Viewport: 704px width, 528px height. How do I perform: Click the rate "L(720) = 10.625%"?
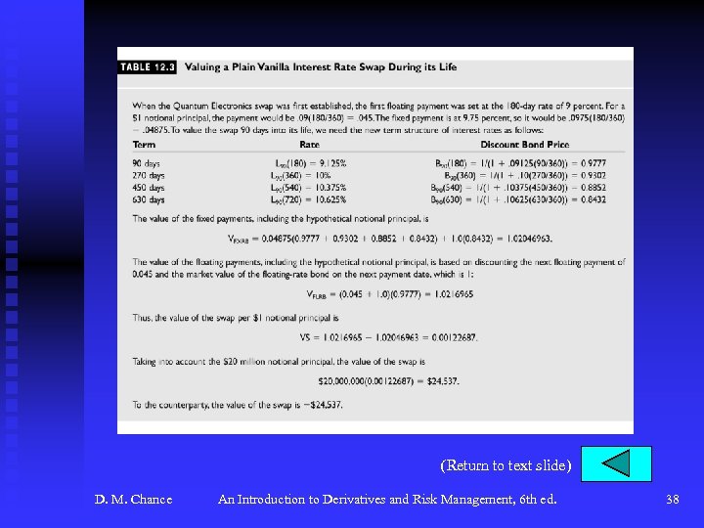[308, 199]
